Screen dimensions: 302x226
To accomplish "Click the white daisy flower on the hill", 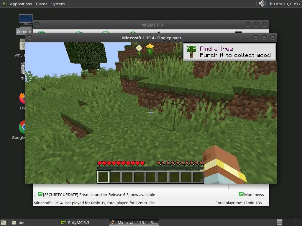I will point(139,49).
